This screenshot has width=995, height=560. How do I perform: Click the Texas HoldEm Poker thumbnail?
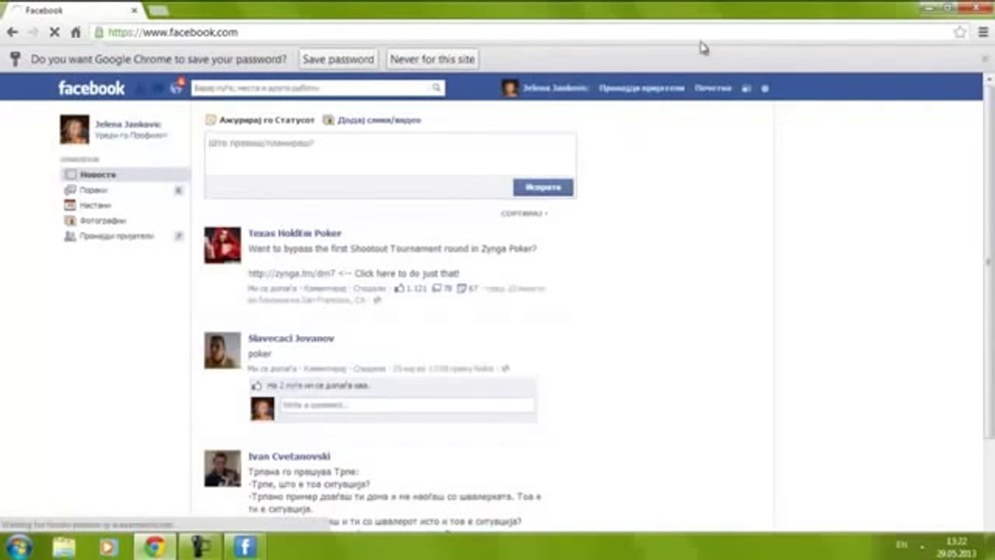(222, 245)
